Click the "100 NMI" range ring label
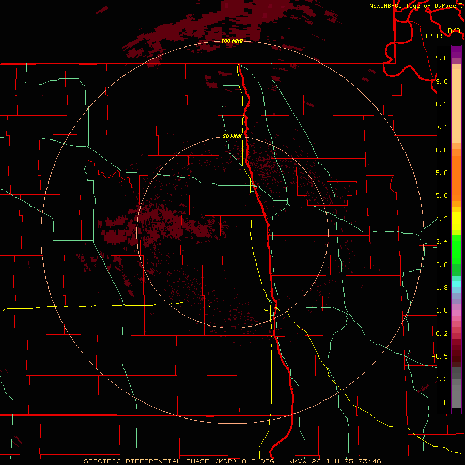 [232, 41]
